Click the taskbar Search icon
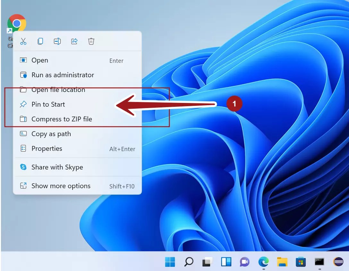This screenshot has width=349, height=271. (188, 262)
